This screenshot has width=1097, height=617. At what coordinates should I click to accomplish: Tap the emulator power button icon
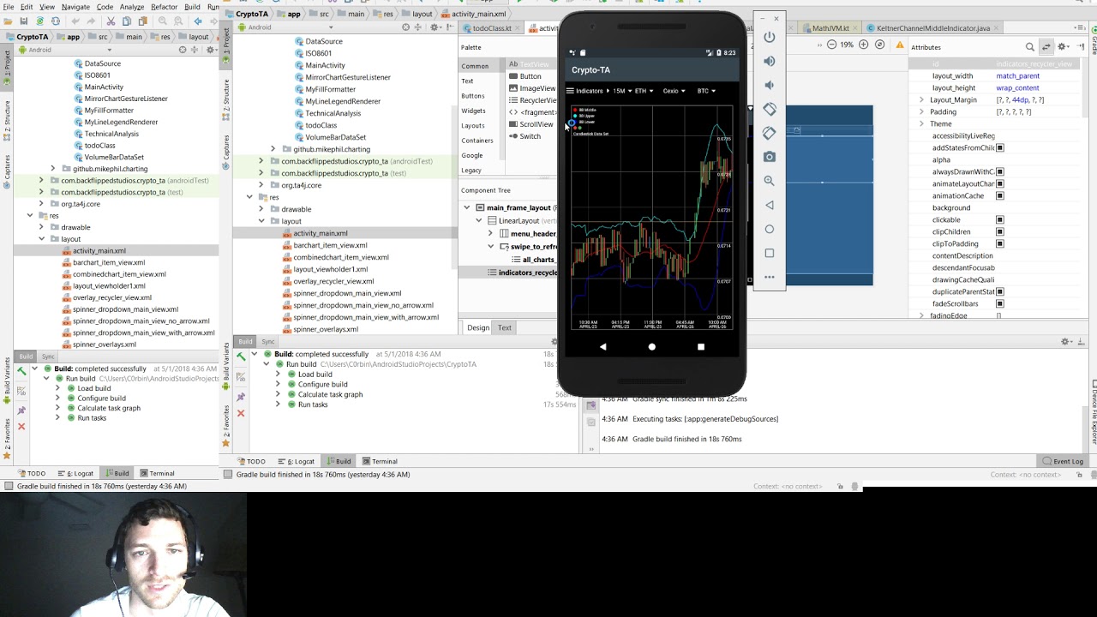[769, 37]
